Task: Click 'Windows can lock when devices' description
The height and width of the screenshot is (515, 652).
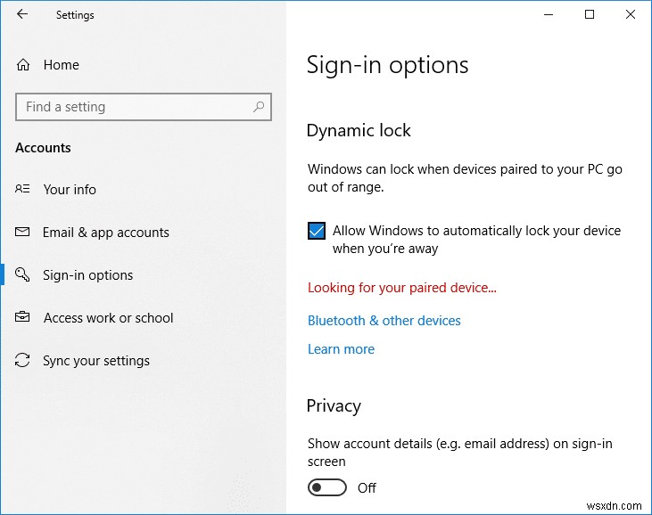Action: point(465,178)
